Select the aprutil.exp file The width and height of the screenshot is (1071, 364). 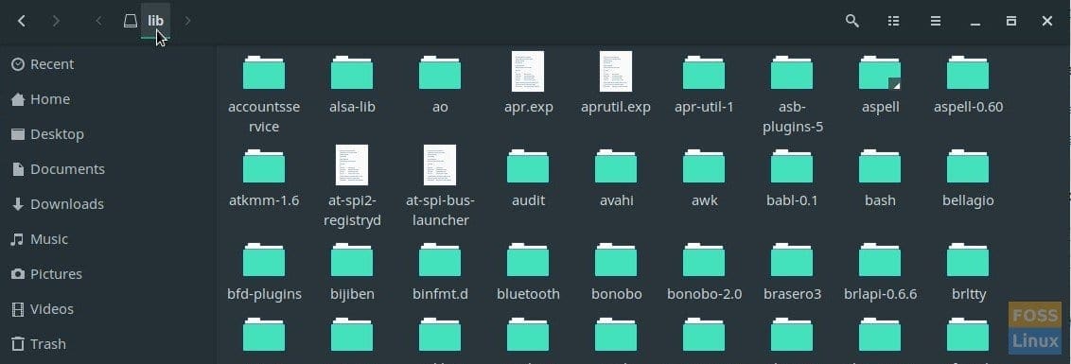(615, 82)
